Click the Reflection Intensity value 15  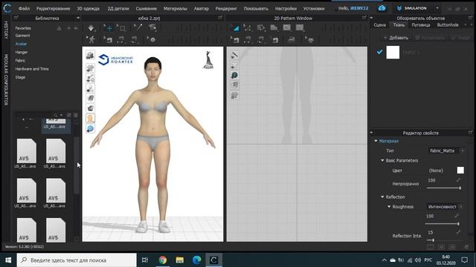[430, 232]
